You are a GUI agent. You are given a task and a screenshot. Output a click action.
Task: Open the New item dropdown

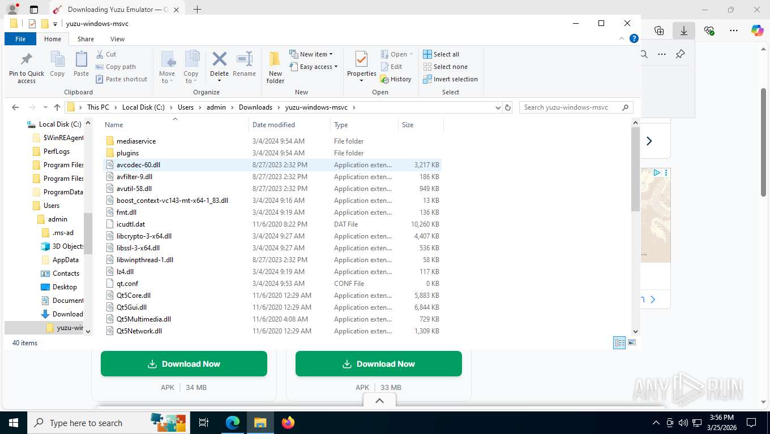click(x=311, y=54)
